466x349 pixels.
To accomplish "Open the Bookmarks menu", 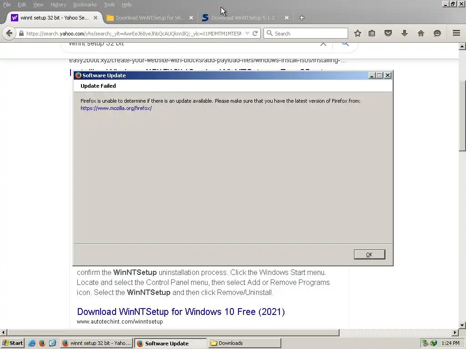I will 85,5.
